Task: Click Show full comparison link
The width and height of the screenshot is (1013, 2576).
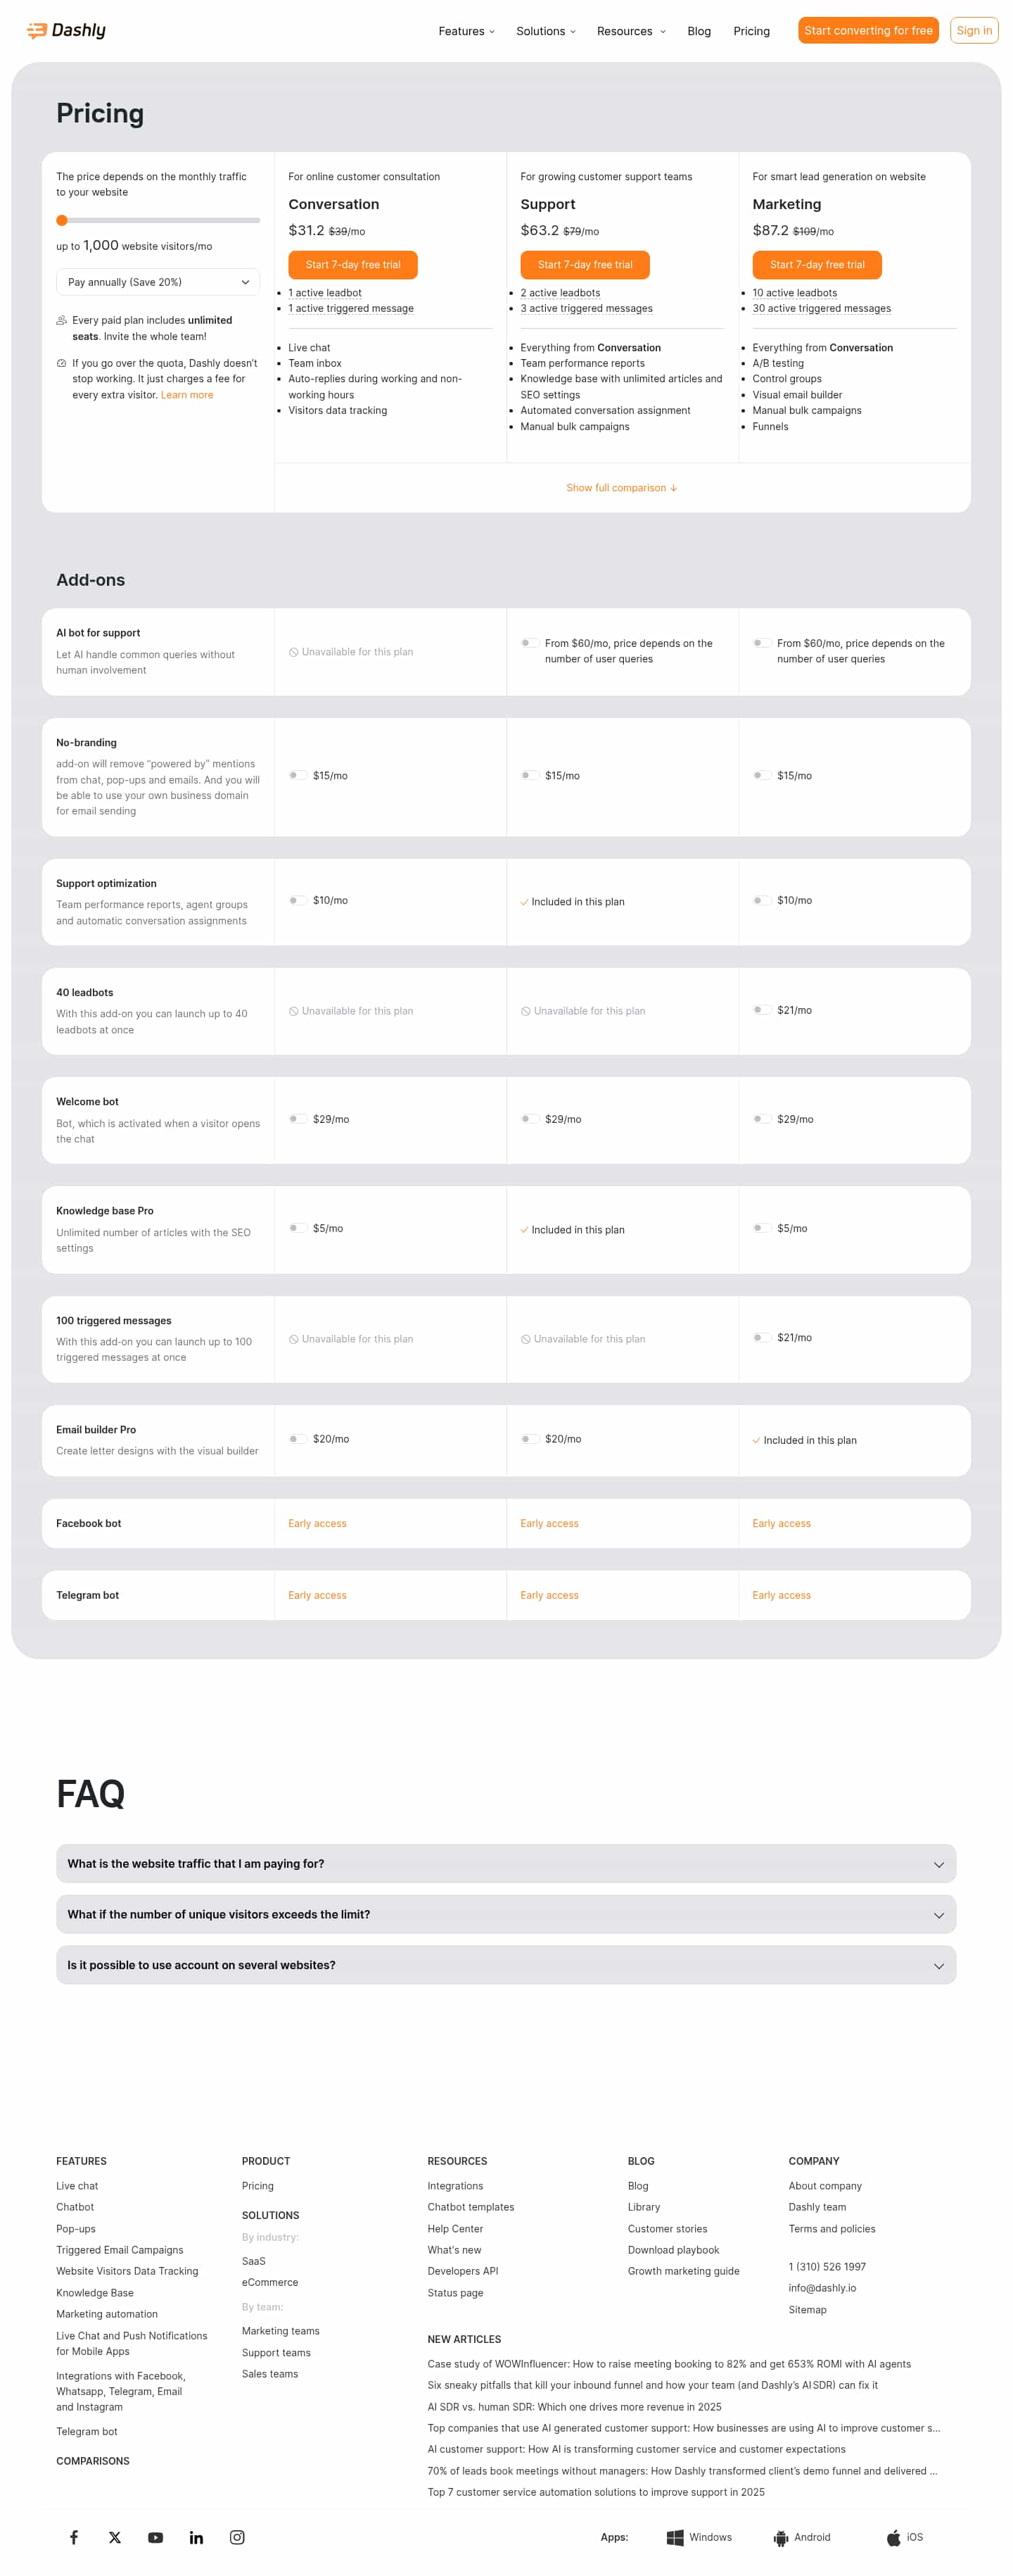Action: tap(621, 487)
